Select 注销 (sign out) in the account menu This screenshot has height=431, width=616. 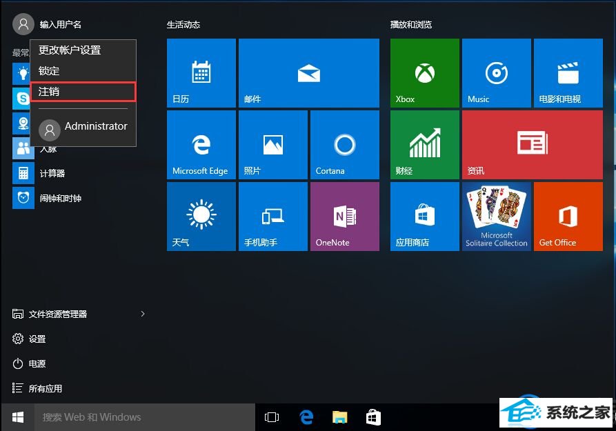coord(83,92)
